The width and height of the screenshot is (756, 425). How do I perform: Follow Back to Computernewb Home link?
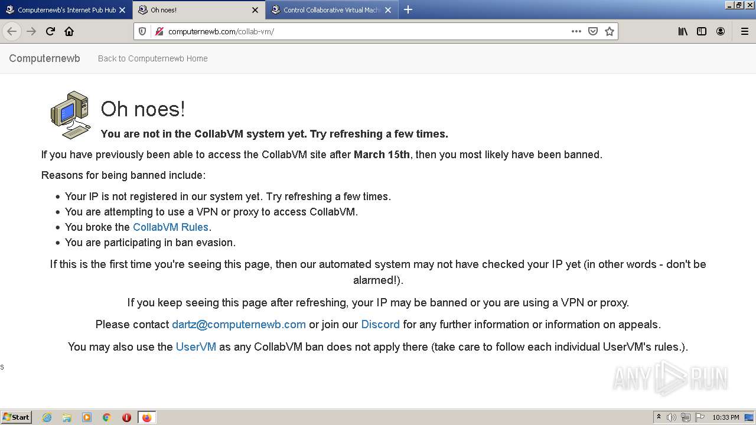coord(152,58)
